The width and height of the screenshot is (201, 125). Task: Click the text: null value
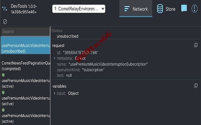click(x=69, y=75)
